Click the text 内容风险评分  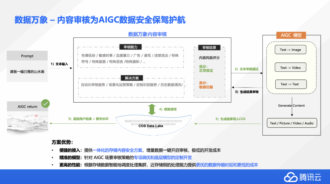pyautogui.click(x=209, y=58)
